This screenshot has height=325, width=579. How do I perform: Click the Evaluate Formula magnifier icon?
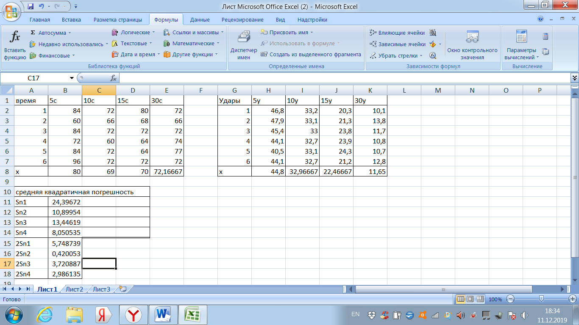[433, 55]
